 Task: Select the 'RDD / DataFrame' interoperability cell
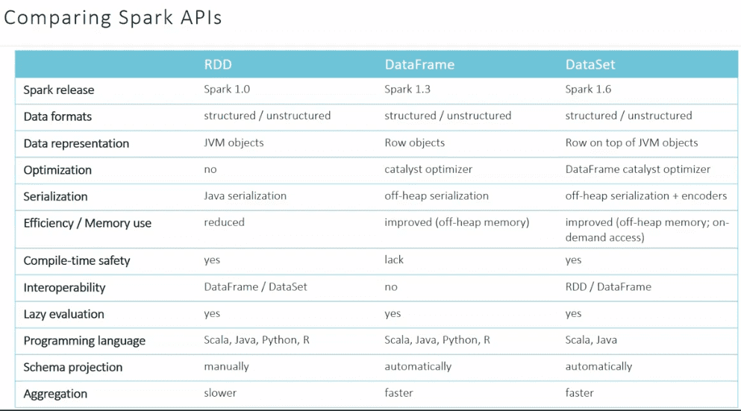(608, 287)
